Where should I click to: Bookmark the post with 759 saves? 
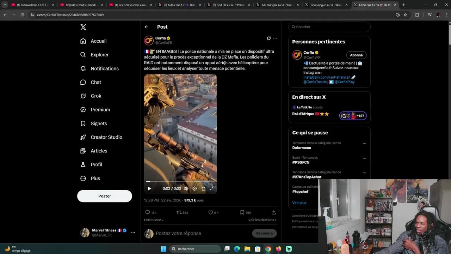[x=245, y=212]
